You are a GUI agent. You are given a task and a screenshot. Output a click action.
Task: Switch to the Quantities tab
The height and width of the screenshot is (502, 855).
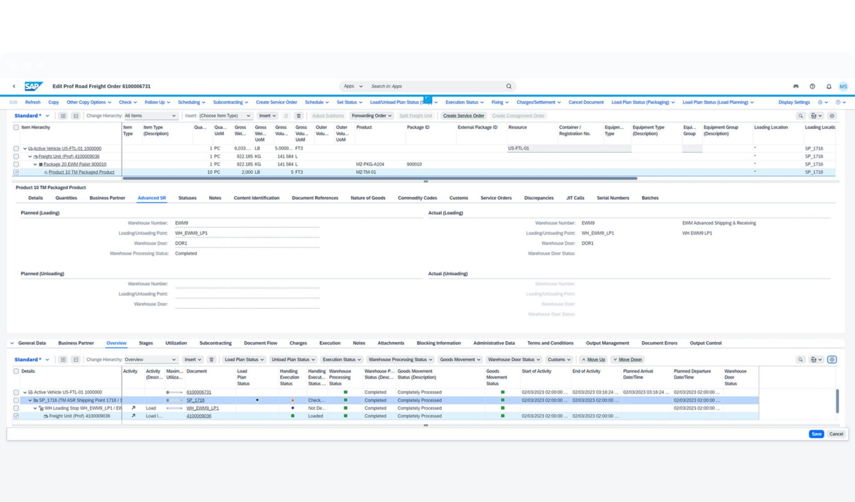click(x=66, y=198)
